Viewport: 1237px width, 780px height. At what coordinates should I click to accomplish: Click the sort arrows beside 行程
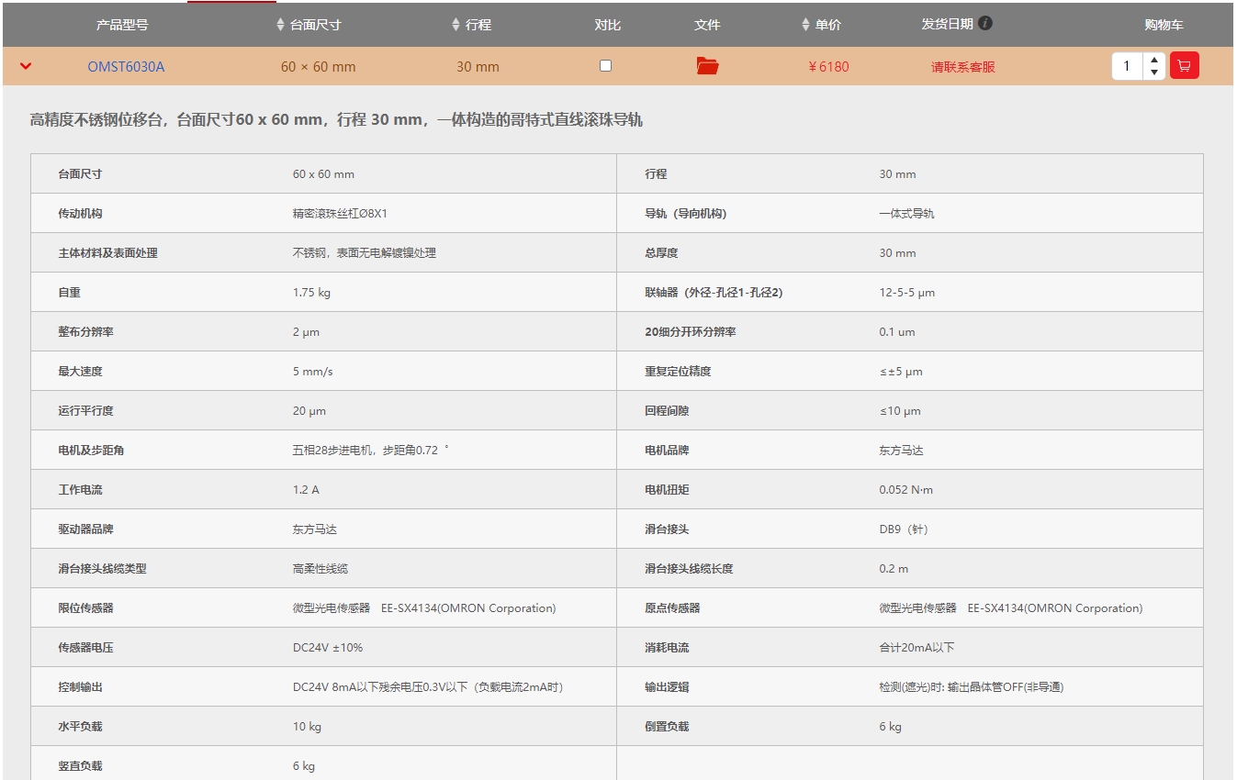[456, 25]
